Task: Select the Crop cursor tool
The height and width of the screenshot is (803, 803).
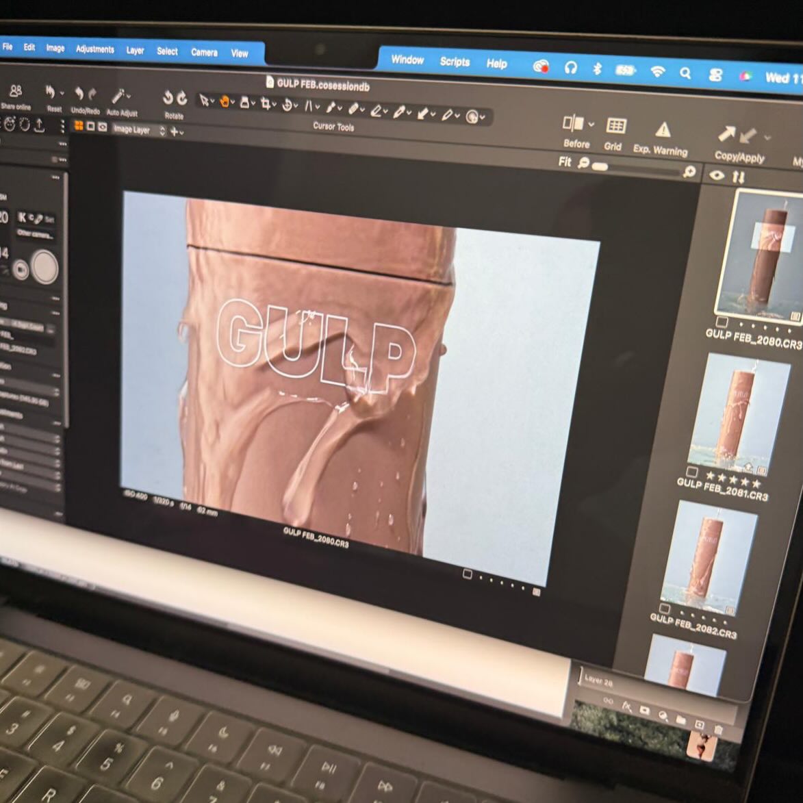Action: 266,104
